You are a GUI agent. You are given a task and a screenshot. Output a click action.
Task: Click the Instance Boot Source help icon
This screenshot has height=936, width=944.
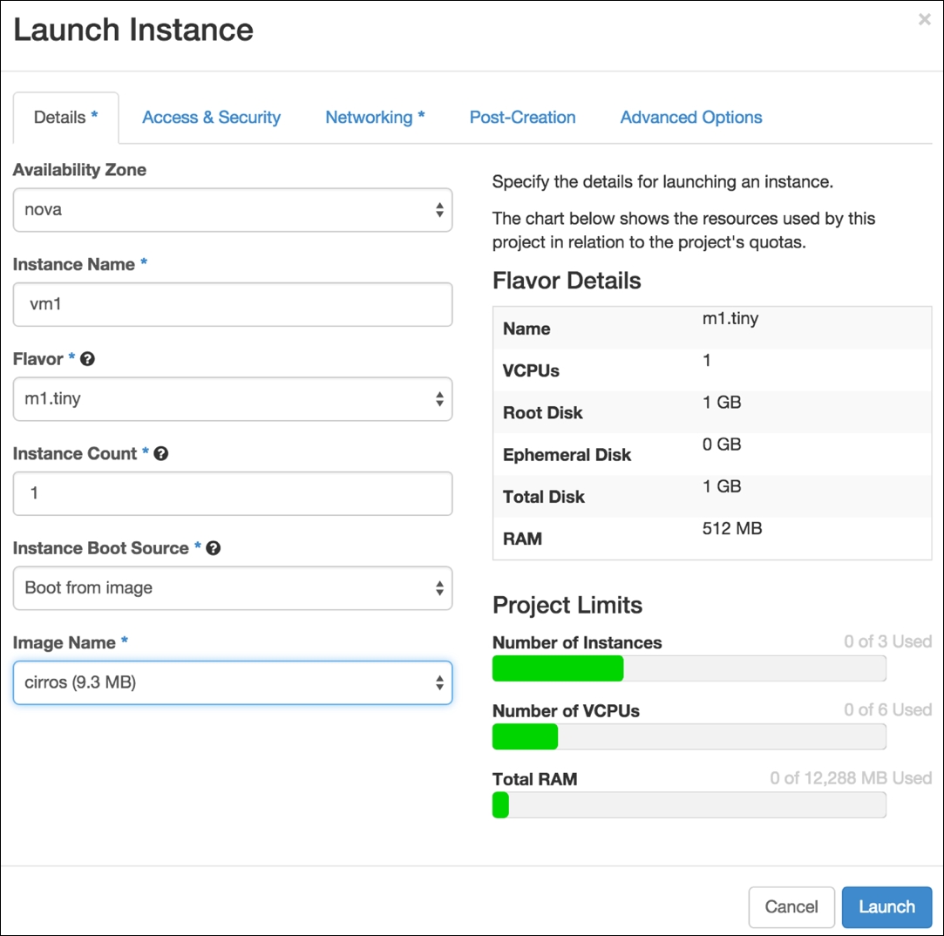coord(214,548)
